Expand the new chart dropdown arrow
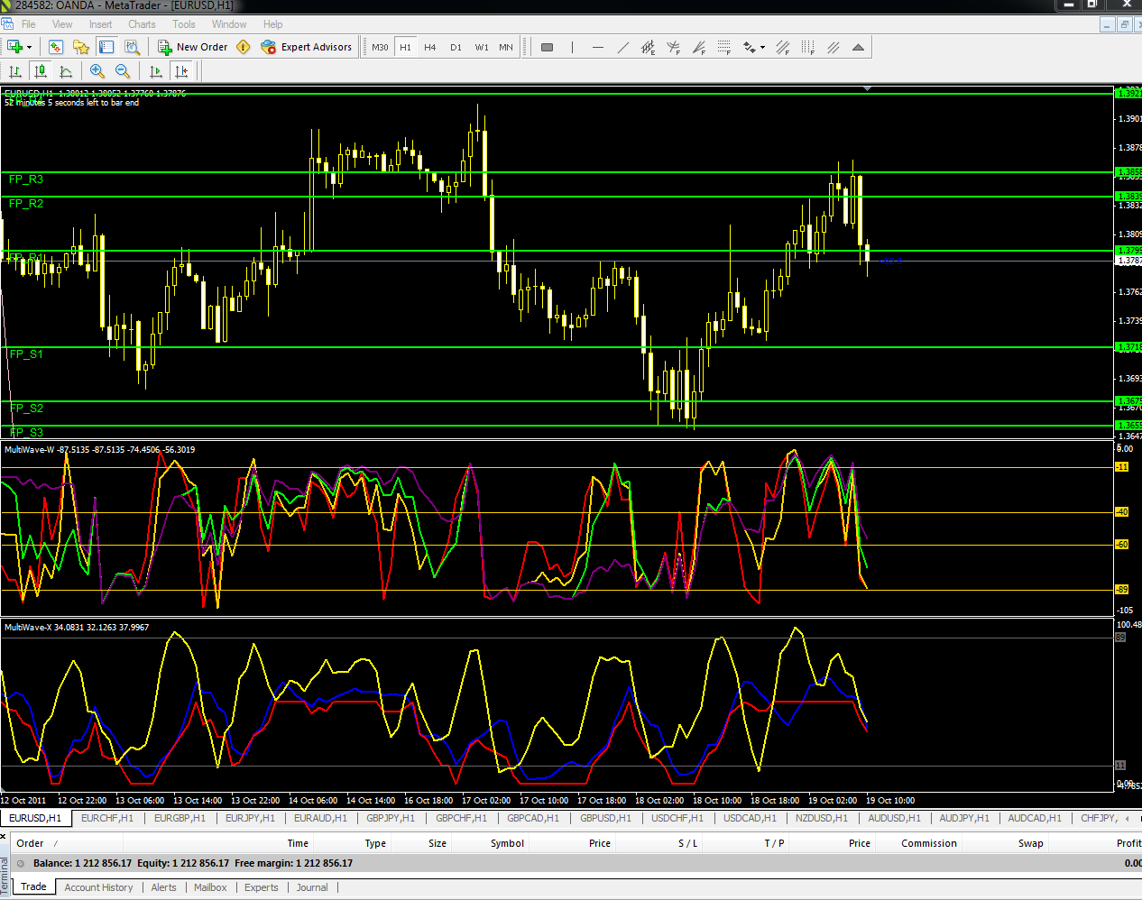This screenshot has height=900, width=1142. click(x=29, y=47)
